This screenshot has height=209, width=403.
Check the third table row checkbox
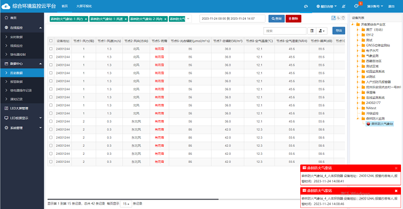click(x=51, y=65)
